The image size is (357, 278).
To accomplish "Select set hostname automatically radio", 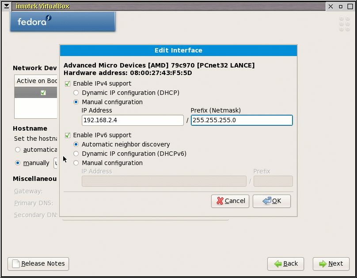I will (x=18, y=150).
